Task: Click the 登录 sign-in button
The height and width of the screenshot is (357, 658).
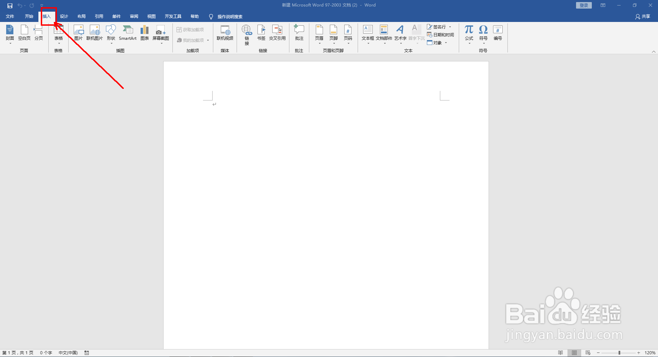Action: pyautogui.click(x=583, y=5)
